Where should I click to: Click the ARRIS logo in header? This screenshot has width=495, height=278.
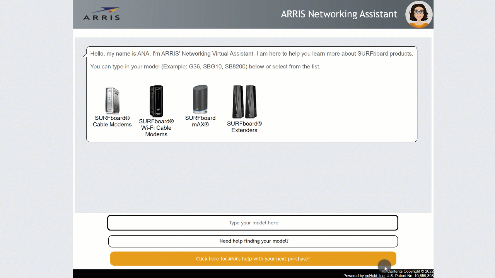pos(101,14)
